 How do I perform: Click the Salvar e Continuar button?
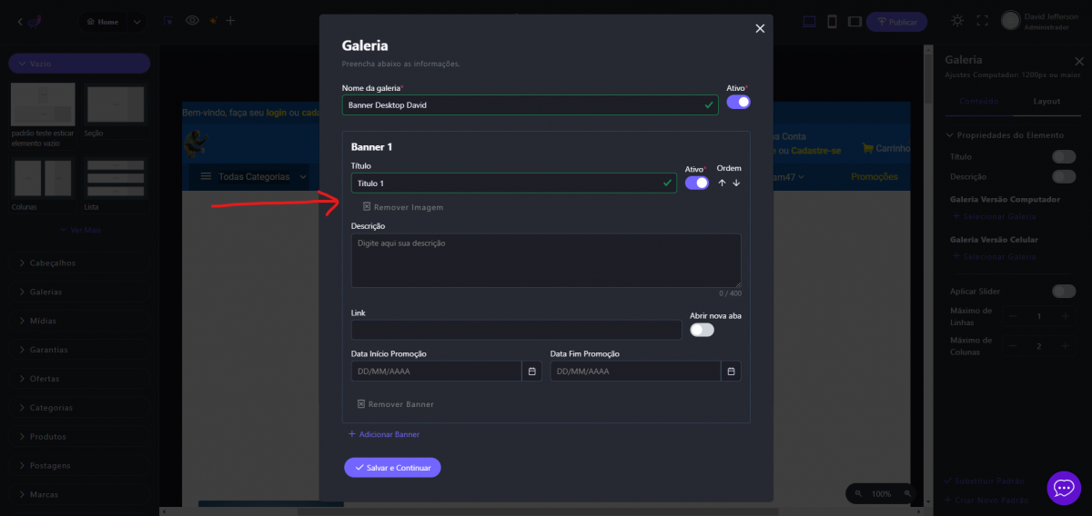click(392, 467)
